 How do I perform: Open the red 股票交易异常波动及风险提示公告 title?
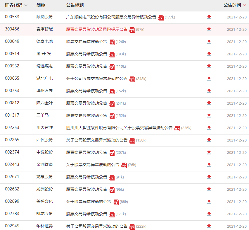pyautogui.click(x=97, y=29)
